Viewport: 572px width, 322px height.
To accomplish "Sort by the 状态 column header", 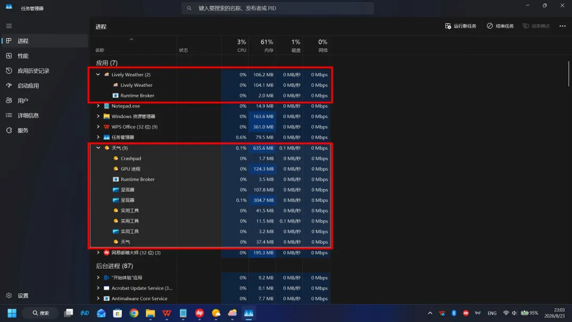I will (x=199, y=46).
